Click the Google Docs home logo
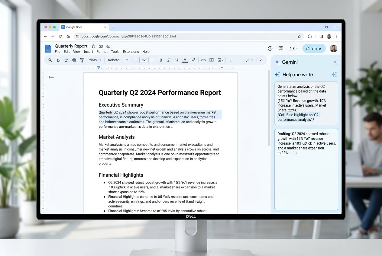 click(x=48, y=49)
